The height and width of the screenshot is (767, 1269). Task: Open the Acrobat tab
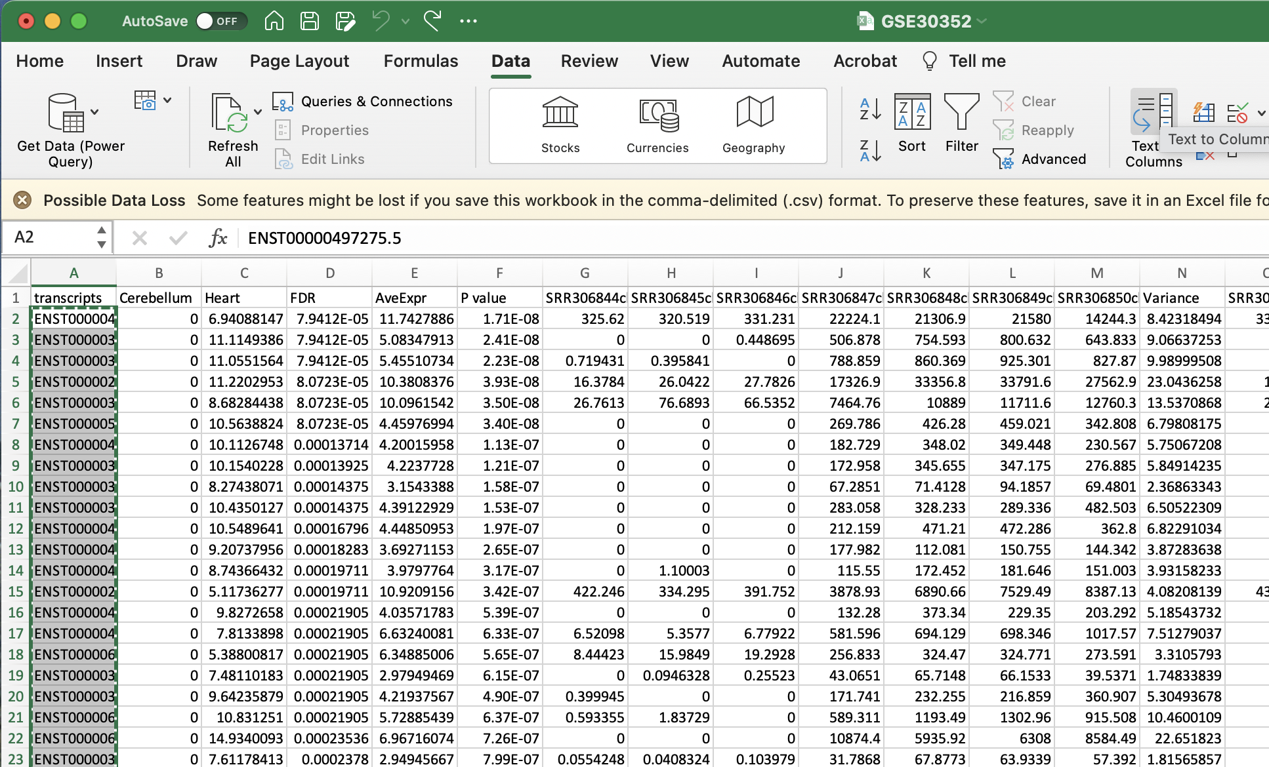coord(865,61)
